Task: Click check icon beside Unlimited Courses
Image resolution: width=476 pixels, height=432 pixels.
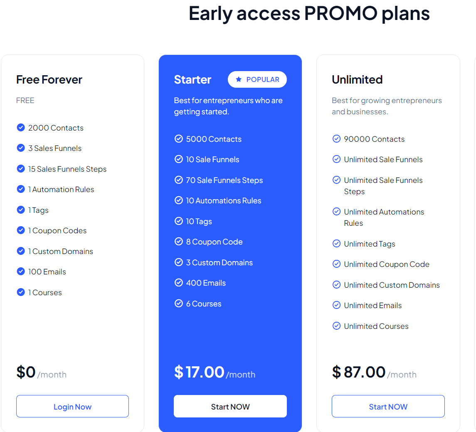Action: point(336,326)
